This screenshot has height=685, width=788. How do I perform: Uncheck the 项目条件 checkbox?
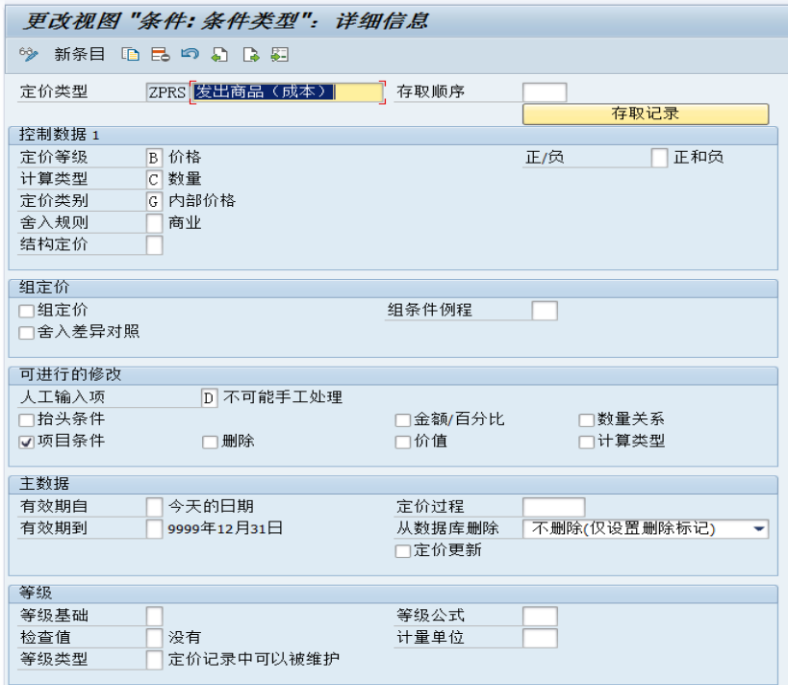[26, 442]
